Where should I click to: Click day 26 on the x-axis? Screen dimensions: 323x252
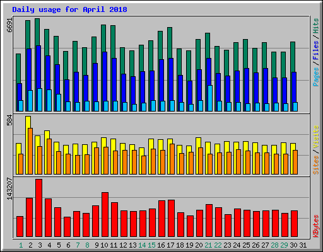coord(255,245)
